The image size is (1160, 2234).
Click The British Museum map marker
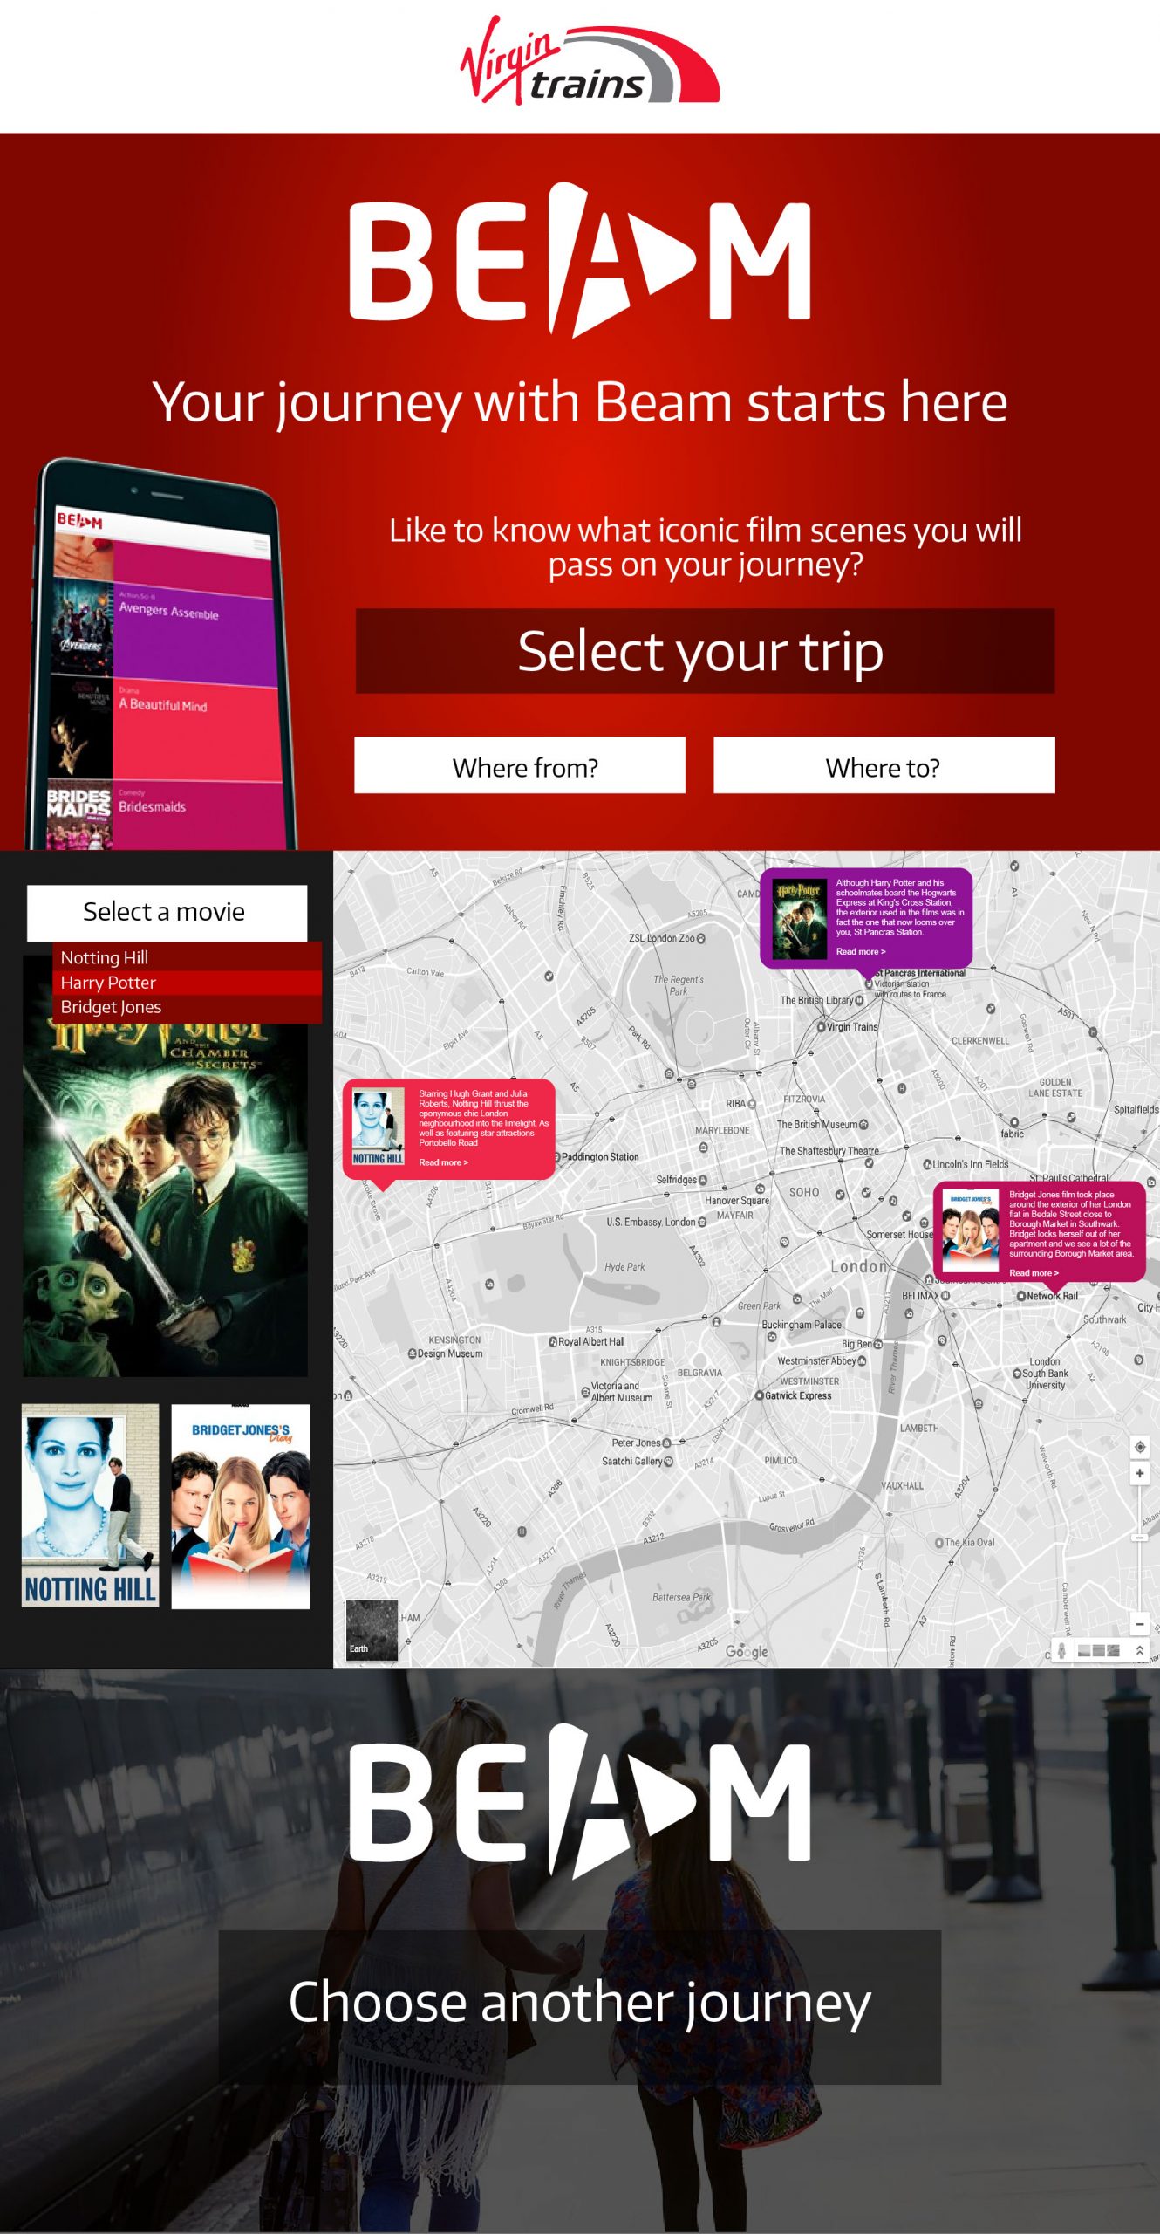(863, 1124)
